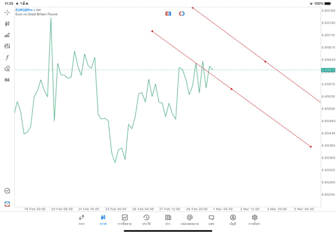Toggle the round red-blue clock icon

(182, 14)
